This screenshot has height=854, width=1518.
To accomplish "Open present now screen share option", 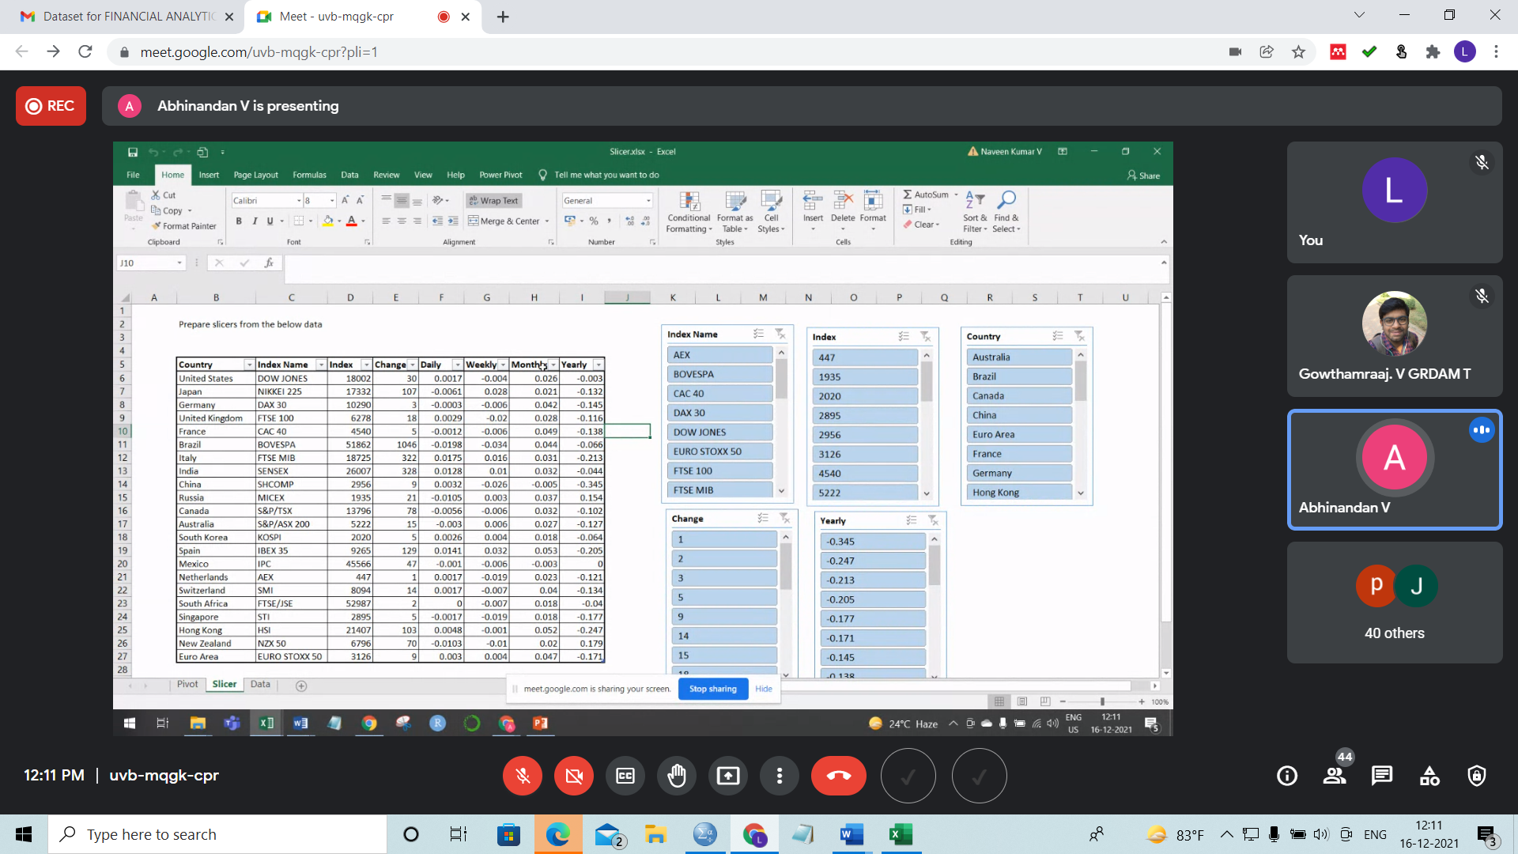I will [x=728, y=776].
